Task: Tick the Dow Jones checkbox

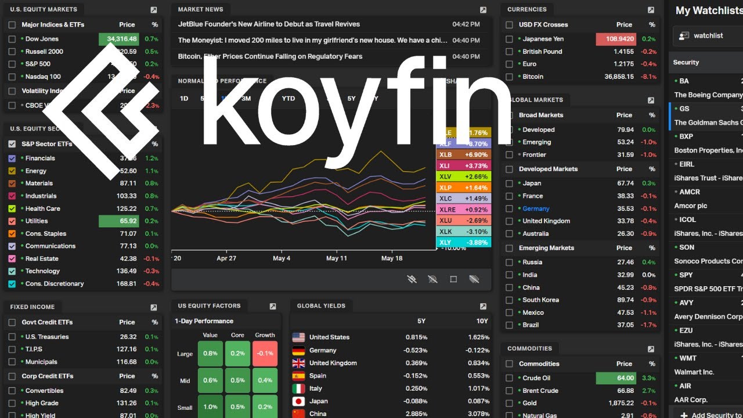Action: click(12, 39)
